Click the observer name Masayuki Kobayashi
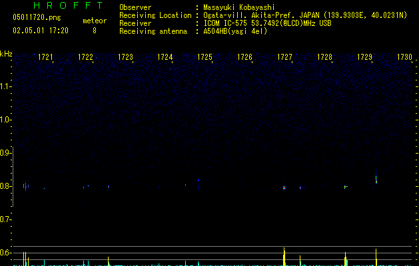 (x=239, y=7)
